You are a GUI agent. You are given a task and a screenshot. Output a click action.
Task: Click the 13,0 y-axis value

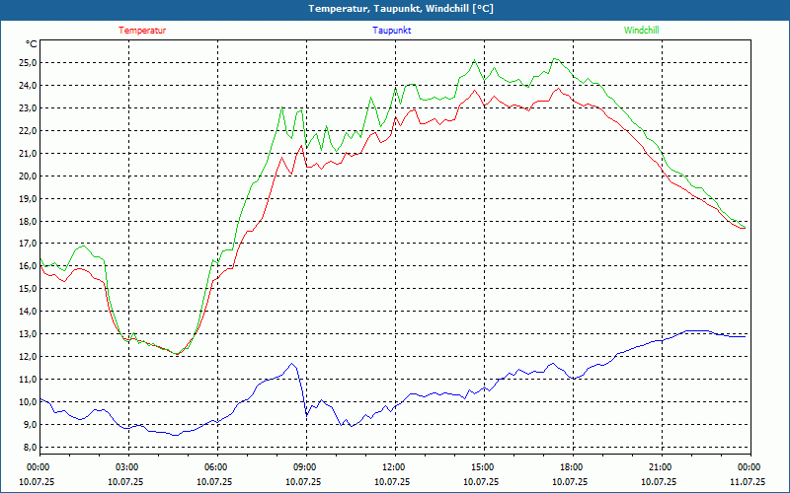(28, 334)
